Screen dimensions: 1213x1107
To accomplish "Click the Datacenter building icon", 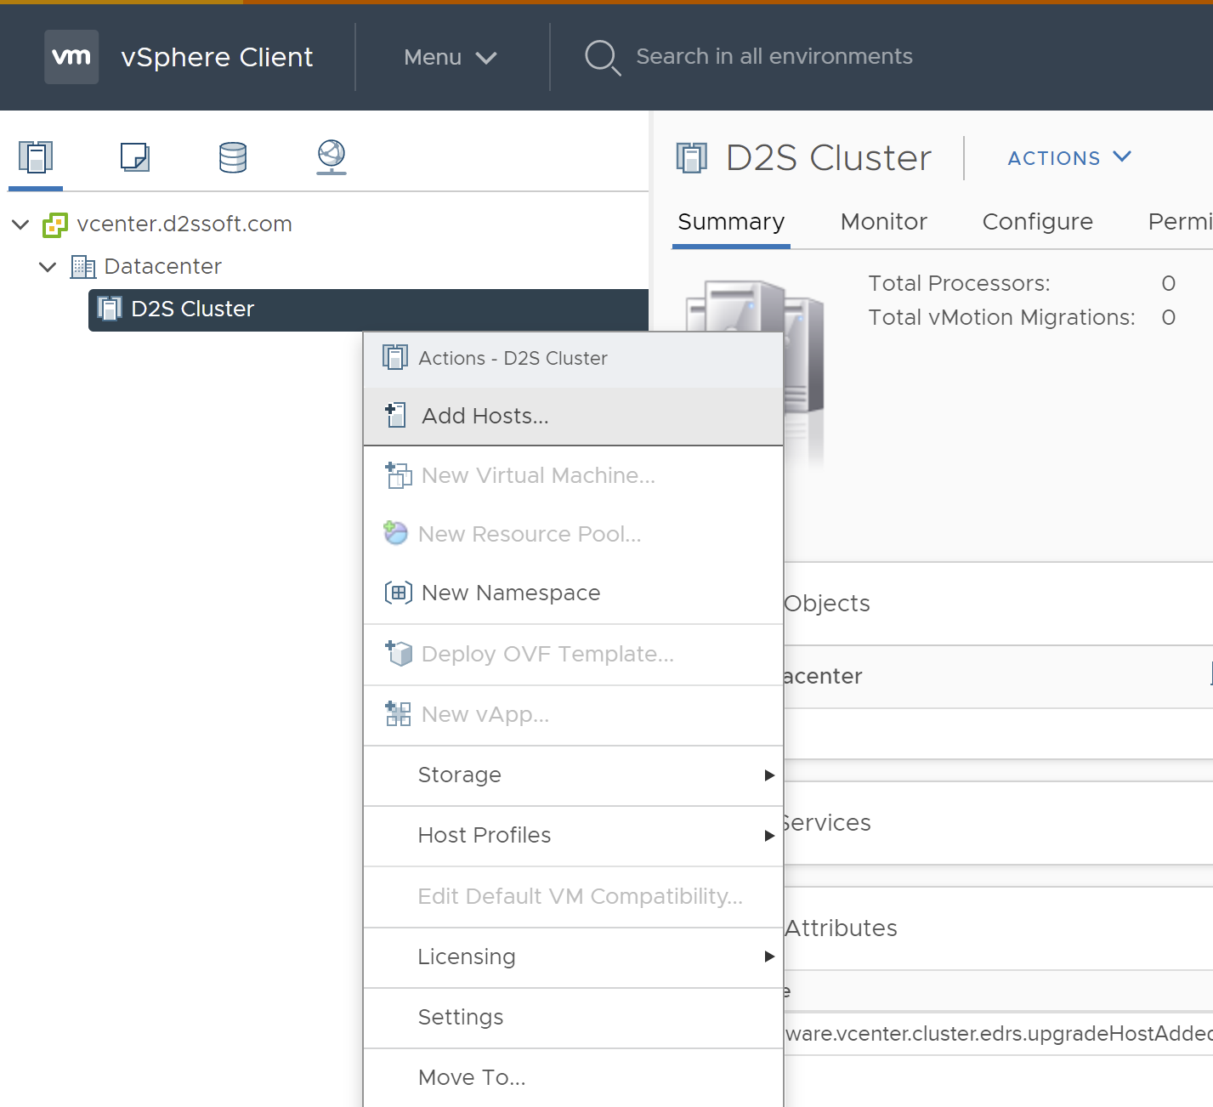I will pos(82,267).
